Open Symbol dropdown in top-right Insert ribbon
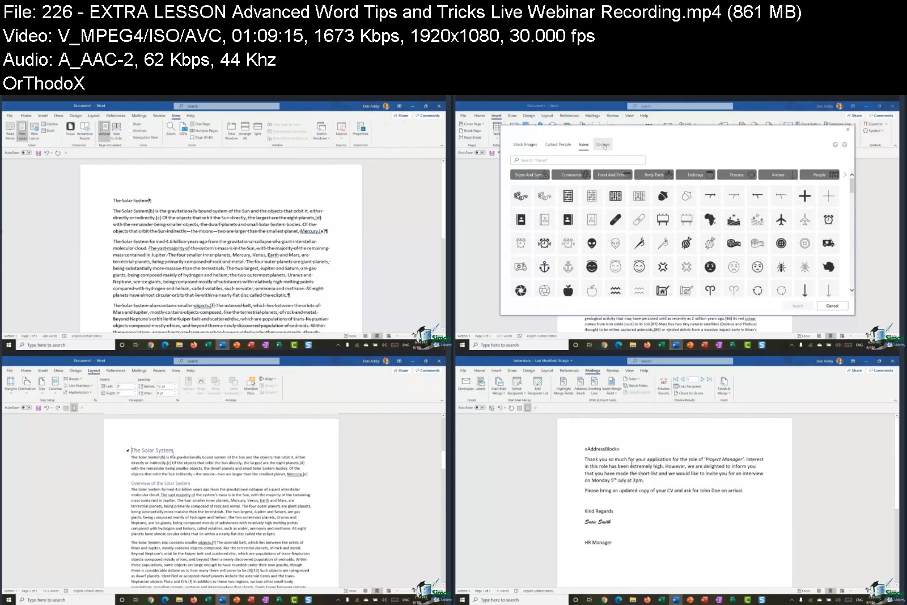 coord(874,131)
